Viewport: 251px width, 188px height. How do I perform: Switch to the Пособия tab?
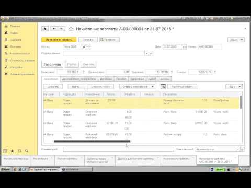click(x=121, y=79)
